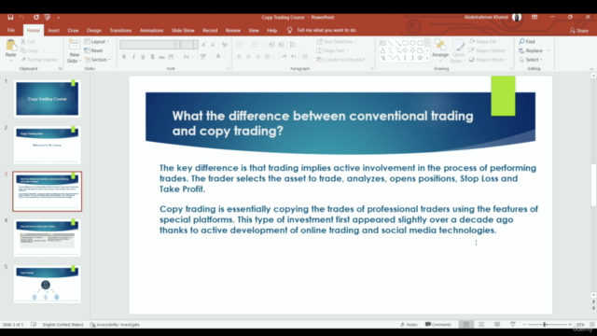The image size is (597, 336).
Task: Click the Redo repeat icon
Action: coord(36,17)
